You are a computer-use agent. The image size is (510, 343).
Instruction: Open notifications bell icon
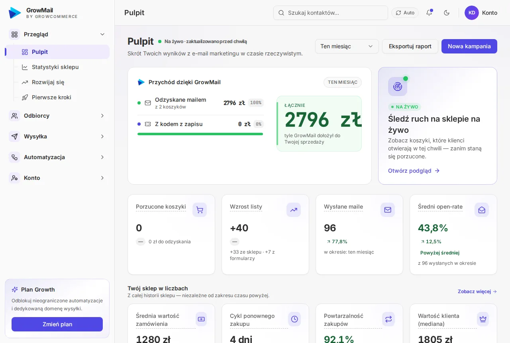(429, 13)
